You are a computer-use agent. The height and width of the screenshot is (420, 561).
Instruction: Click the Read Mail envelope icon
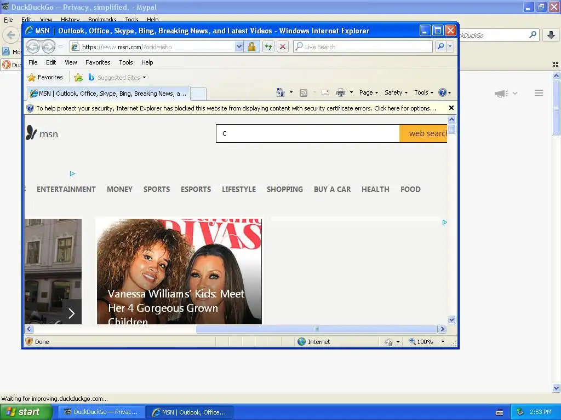click(325, 93)
